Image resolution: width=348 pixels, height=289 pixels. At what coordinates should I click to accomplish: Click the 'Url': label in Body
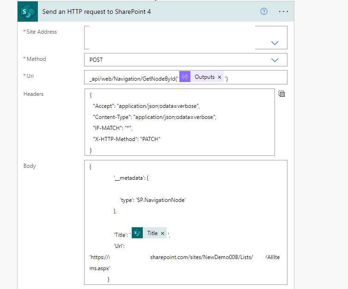(119, 246)
